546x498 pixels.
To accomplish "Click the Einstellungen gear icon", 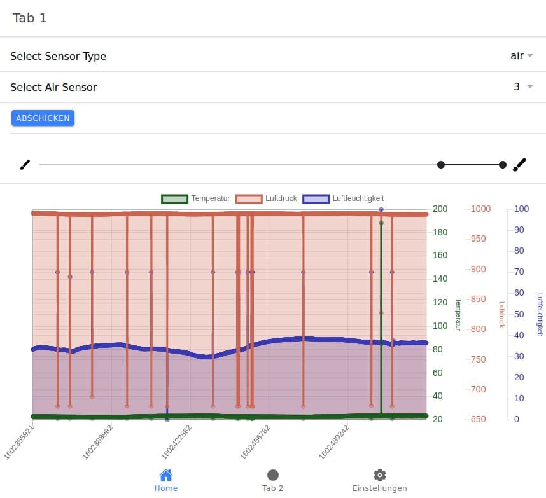I will coord(379,474).
